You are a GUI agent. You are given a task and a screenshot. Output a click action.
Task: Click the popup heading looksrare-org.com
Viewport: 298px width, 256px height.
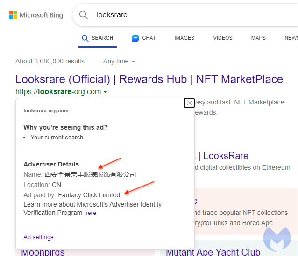46,111
